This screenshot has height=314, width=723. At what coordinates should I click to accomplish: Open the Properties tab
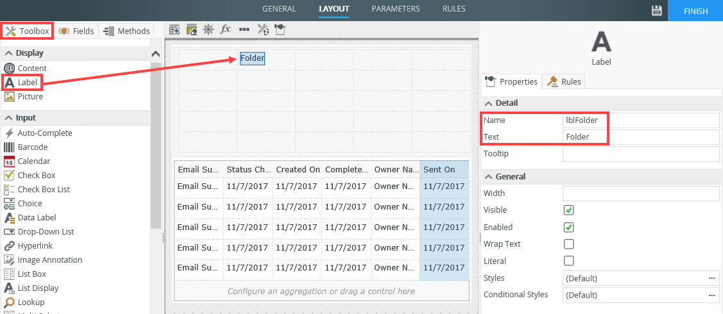(x=511, y=81)
